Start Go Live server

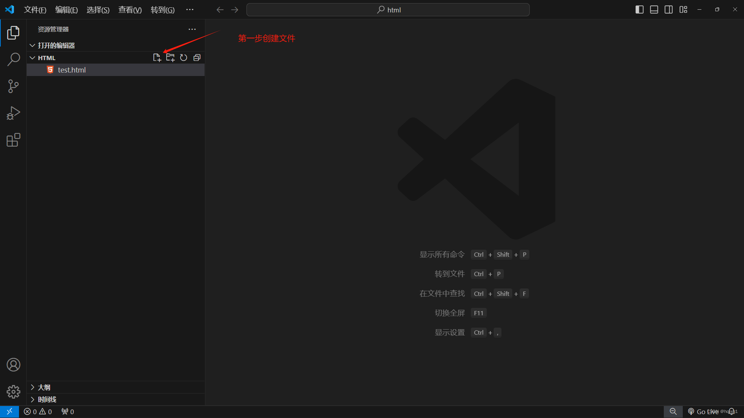[703, 412]
